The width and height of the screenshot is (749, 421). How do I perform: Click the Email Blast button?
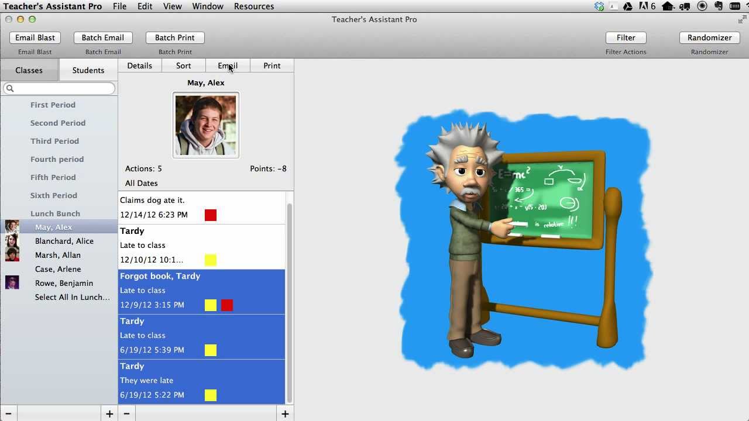(35, 37)
